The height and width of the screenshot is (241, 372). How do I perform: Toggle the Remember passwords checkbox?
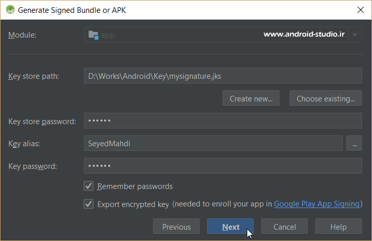coord(89,186)
